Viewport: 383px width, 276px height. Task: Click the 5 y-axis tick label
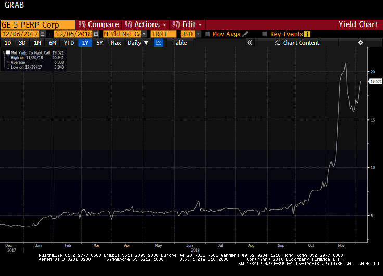tap(372, 216)
